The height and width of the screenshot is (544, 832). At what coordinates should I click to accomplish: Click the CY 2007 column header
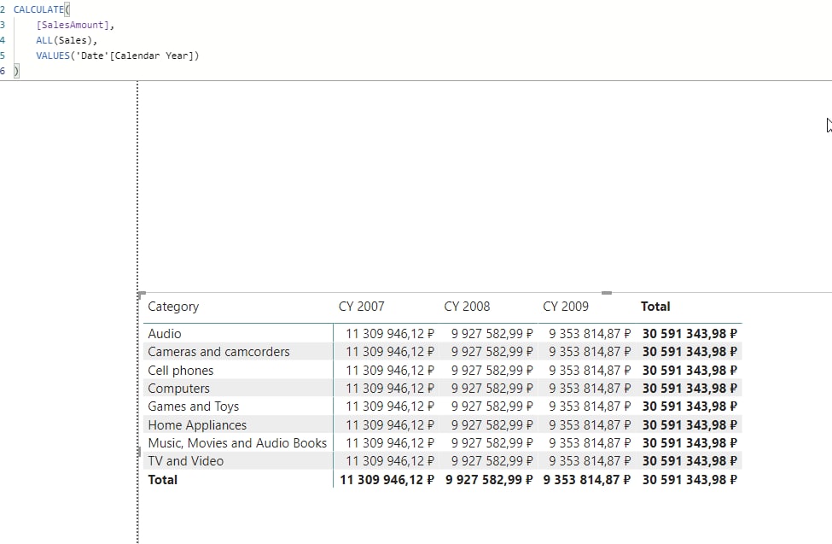(x=361, y=307)
